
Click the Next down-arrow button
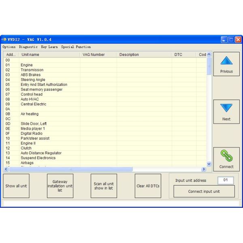(x=226, y=112)
